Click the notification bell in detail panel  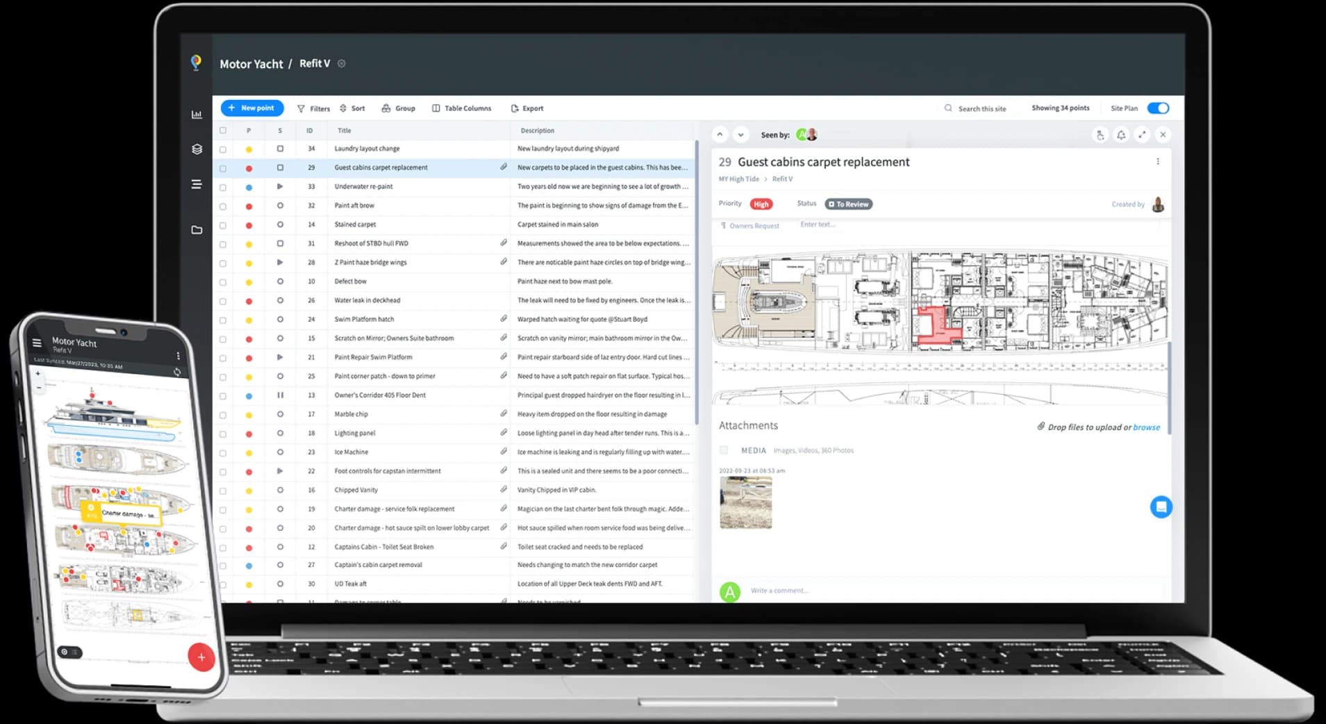[1121, 135]
